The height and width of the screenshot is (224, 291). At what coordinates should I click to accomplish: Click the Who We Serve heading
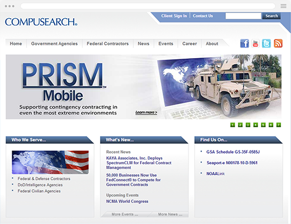click(29, 140)
